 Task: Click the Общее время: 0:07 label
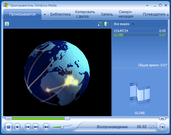pos(152,65)
